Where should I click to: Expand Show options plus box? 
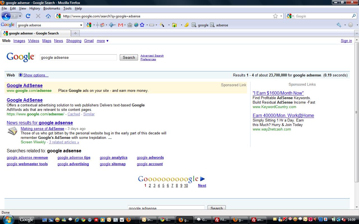[x=20, y=75]
